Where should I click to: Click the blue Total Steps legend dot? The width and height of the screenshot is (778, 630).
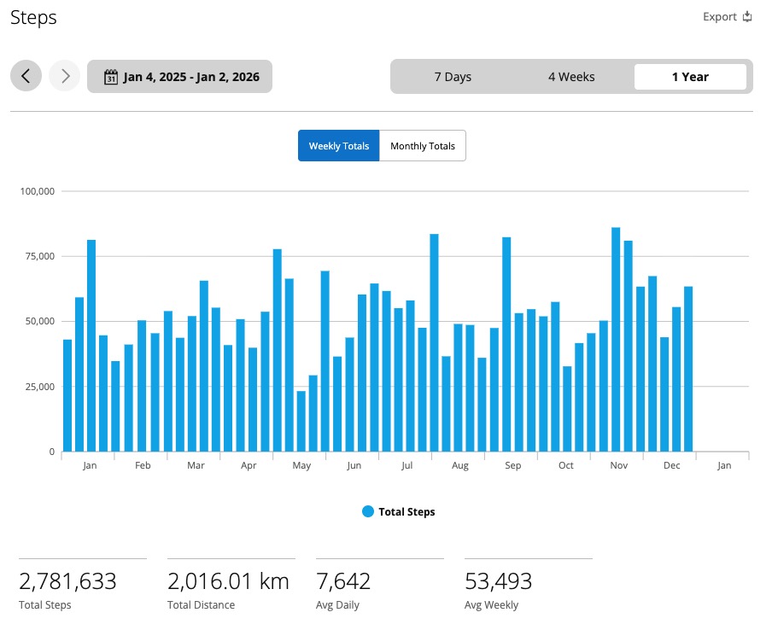(367, 511)
